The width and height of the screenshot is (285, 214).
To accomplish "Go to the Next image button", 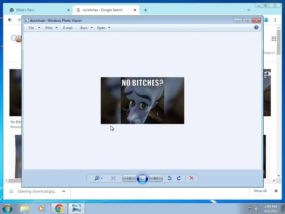I will click(156, 178).
